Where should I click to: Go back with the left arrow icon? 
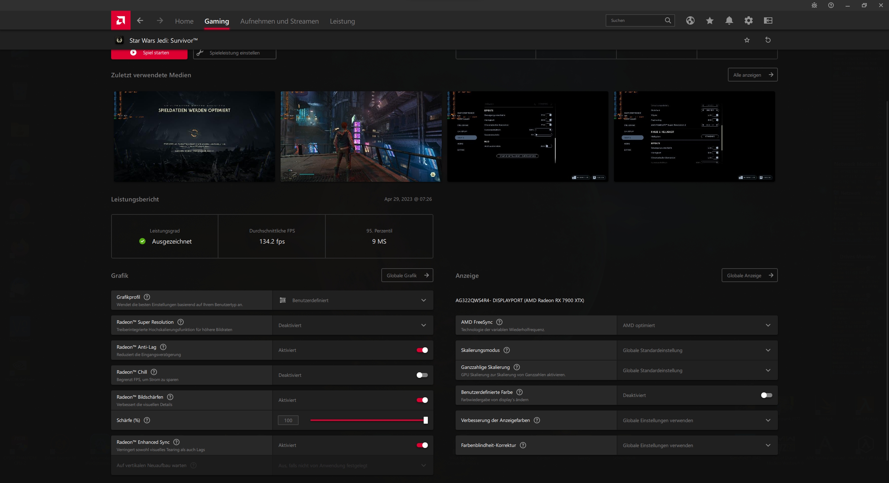pyautogui.click(x=140, y=21)
